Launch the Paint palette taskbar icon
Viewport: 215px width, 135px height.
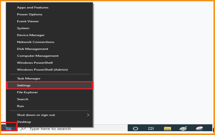[183, 128]
